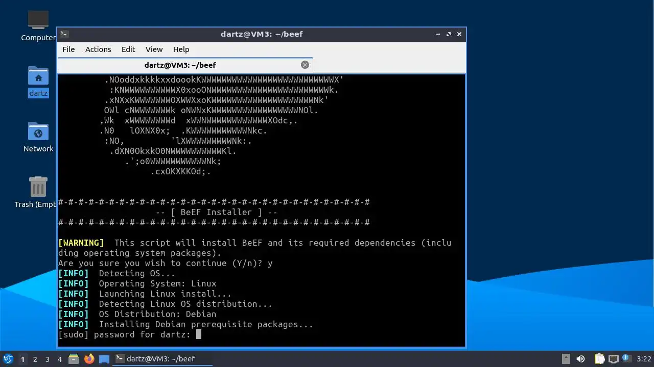The height and width of the screenshot is (367, 654).
Task: Click 'Installing Debian prerequisite packages...' line
Action: coord(186,324)
